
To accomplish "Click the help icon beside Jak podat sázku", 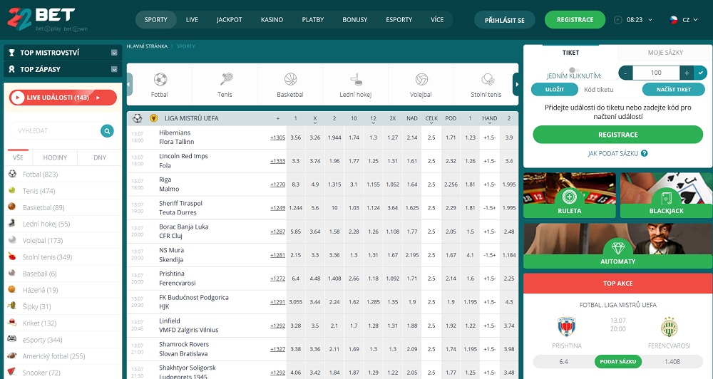I will tap(644, 154).
